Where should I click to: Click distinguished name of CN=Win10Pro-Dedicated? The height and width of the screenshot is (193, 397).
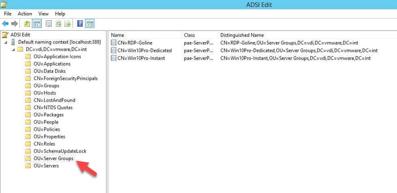click(x=299, y=51)
